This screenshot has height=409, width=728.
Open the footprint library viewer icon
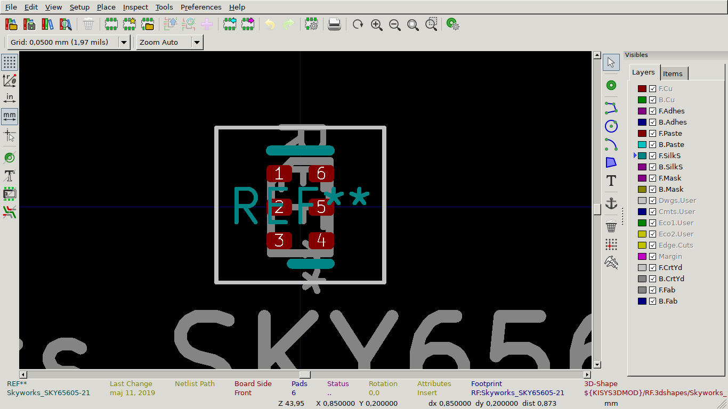(66, 24)
